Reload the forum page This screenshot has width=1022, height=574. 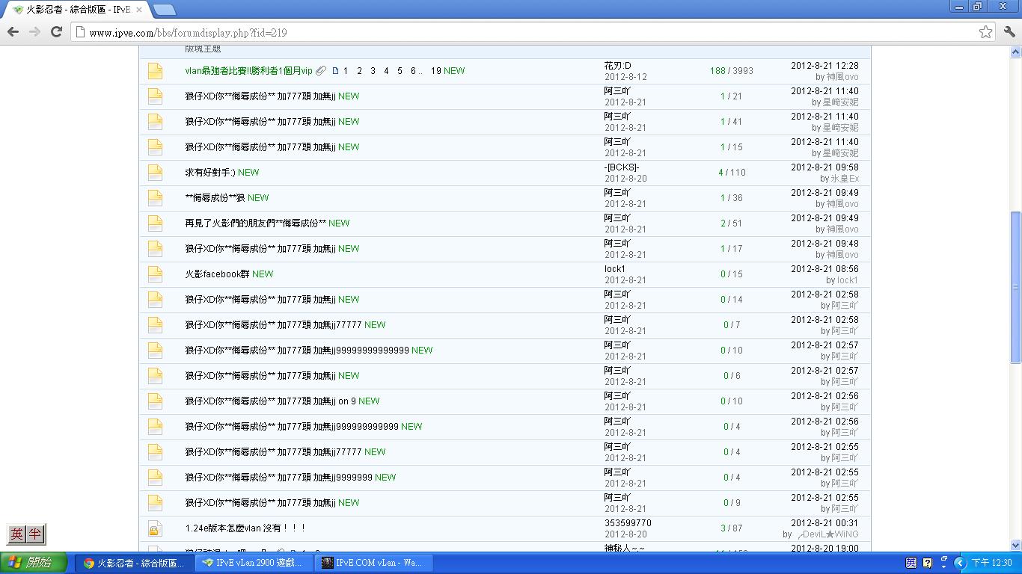pyautogui.click(x=56, y=31)
